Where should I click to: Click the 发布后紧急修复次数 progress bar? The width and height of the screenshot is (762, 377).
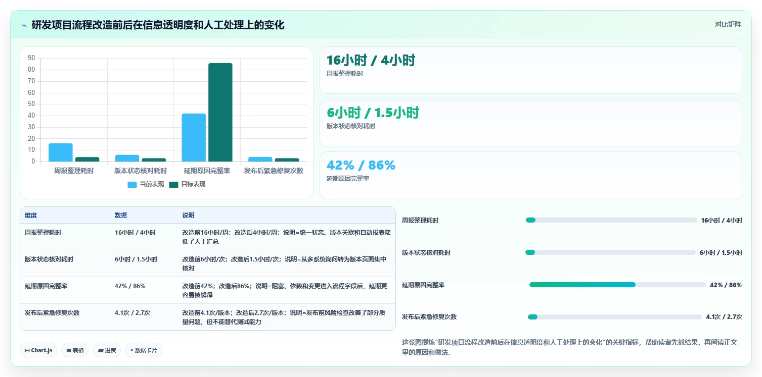pos(615,317)
